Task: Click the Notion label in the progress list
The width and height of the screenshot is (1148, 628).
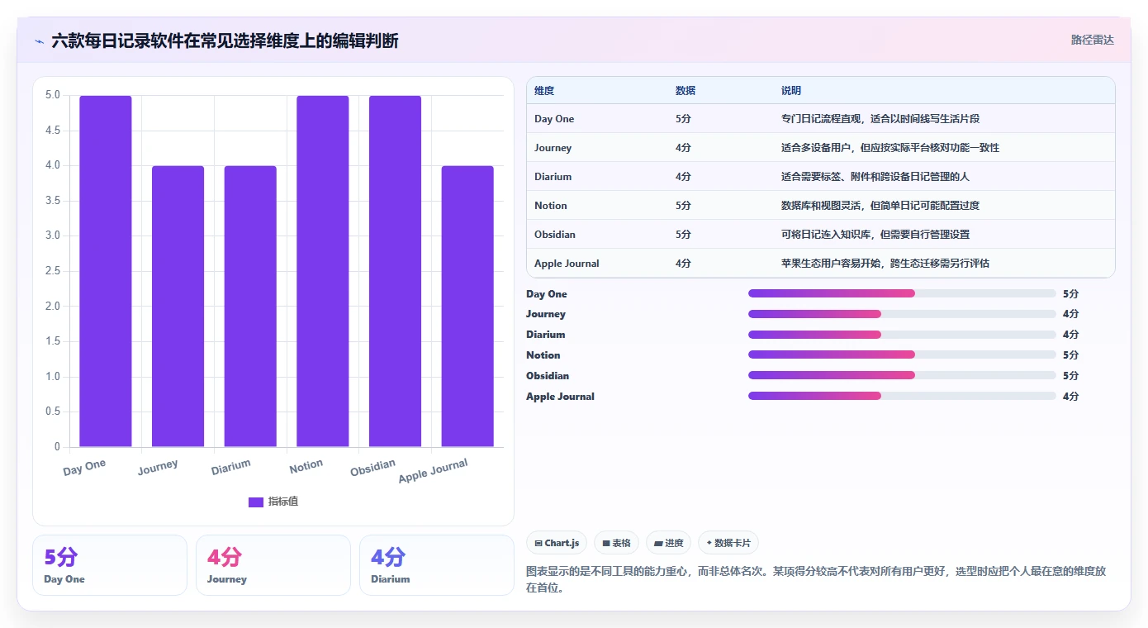Action: pos(543,355)
